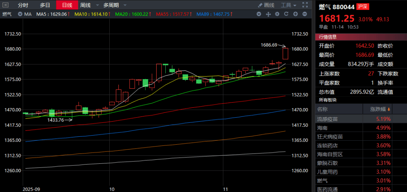Open indicator settings gear icon
Viewport: 407px width, 192px height.
pos(277,14)
